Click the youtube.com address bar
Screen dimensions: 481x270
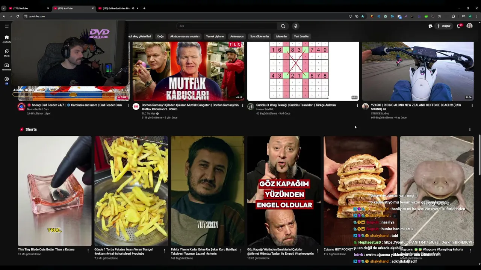click(184, 16)
